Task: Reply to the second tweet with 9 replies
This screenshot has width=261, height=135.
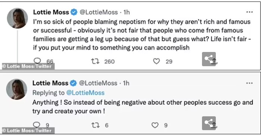Action: pyautogui.click(x=37, y=125)
